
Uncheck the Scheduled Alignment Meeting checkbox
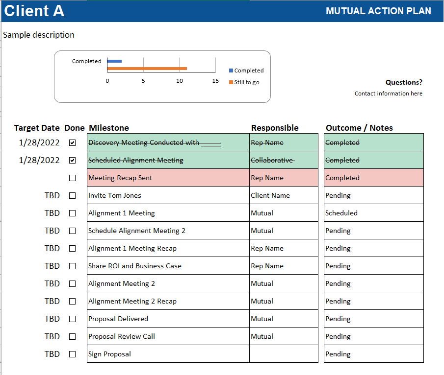coord(73,160)
